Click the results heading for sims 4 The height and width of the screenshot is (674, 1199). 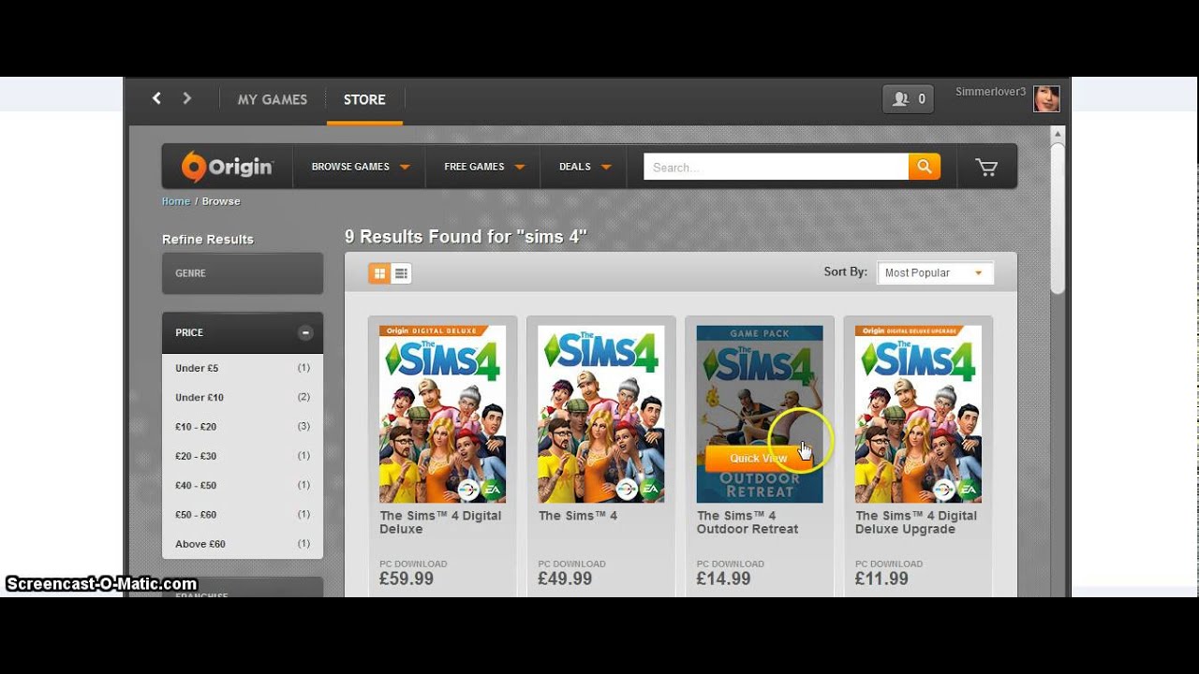[466, 237]
